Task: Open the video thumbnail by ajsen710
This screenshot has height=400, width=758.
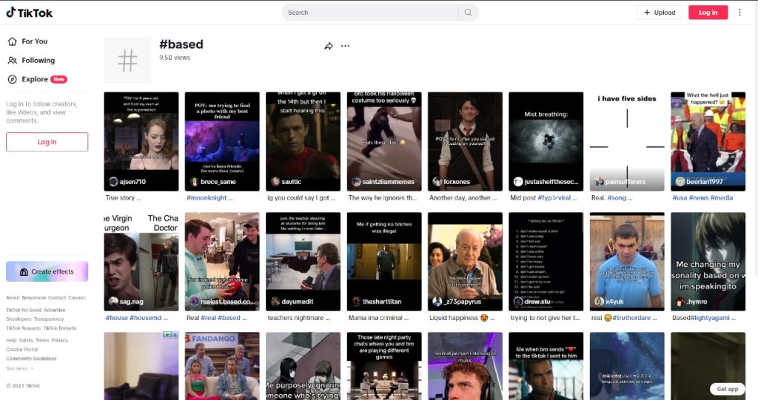Action: [141, 140]
